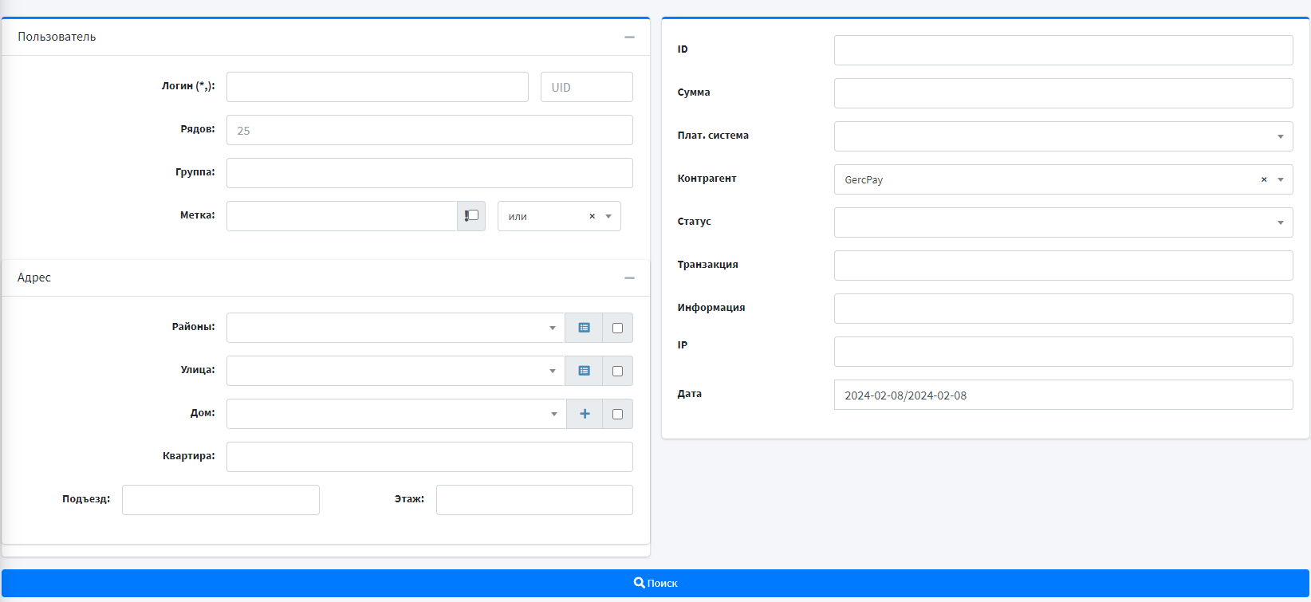Toggle the checkbox next to Районы
The width and height of the screenshot is (1311, 602).
(x=617, y=328)
